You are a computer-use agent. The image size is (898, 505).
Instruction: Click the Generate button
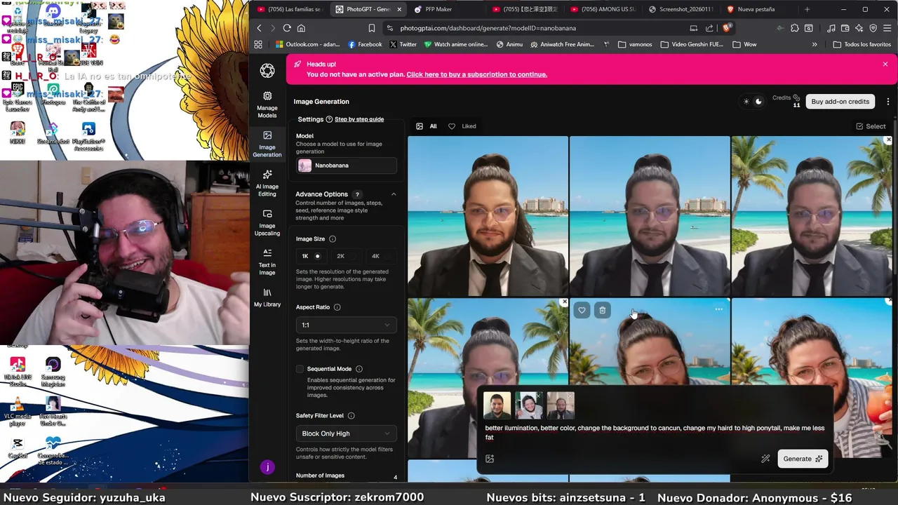click(x=803, y=459)
